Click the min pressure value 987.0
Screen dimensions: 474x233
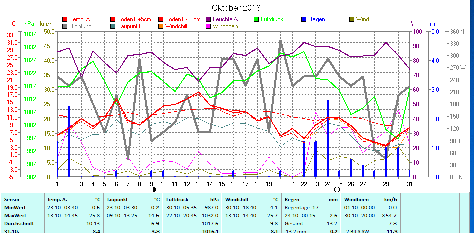[212, 208]
